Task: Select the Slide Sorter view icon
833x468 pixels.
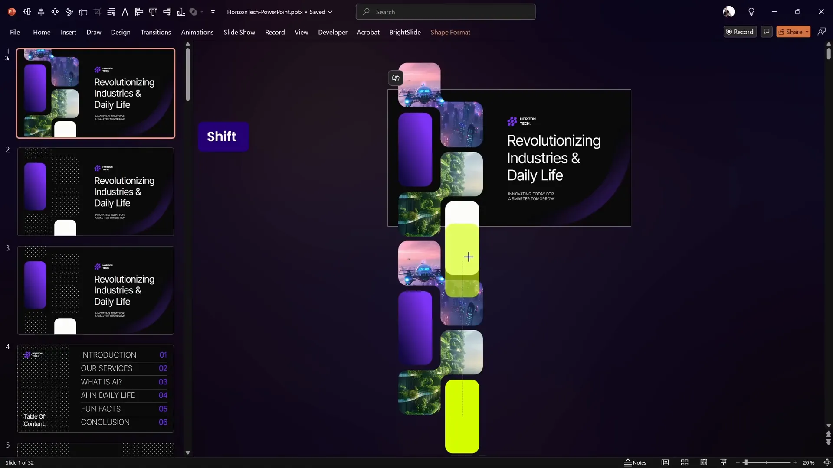Action: click(x=684, y=463)
